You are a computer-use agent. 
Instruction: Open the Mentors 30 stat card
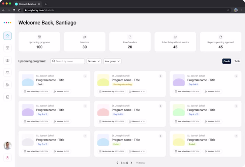pyautogui.click(x=85, y=42)
